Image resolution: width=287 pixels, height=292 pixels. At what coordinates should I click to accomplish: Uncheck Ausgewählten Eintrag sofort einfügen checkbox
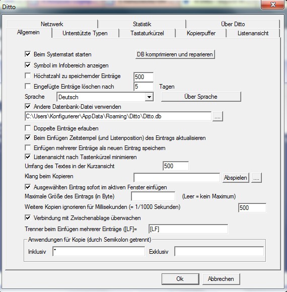pos(28,187)
